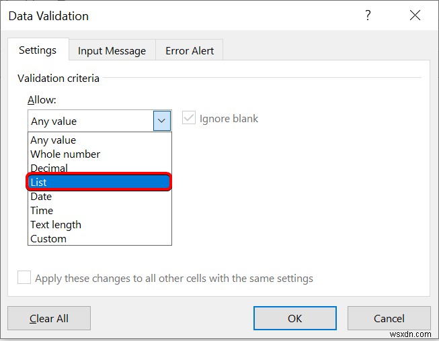Close the Data Validation dialog
The height and width of the screenshot is (341, 439).
pos(415,15)
